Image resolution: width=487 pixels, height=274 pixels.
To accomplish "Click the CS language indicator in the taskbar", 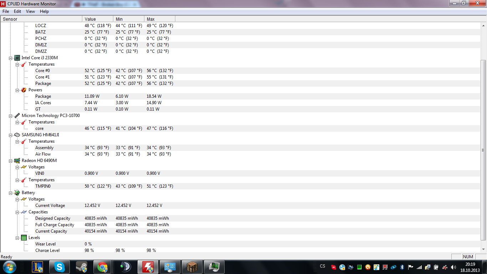I will pyautogui.click(x=323, y=266).
